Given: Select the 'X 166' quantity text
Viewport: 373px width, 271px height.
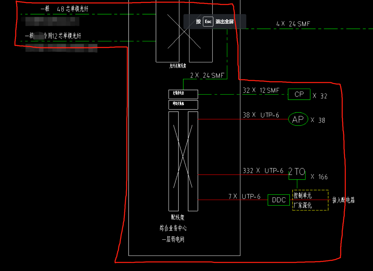Looking at the screenshot, I should 319,177.
